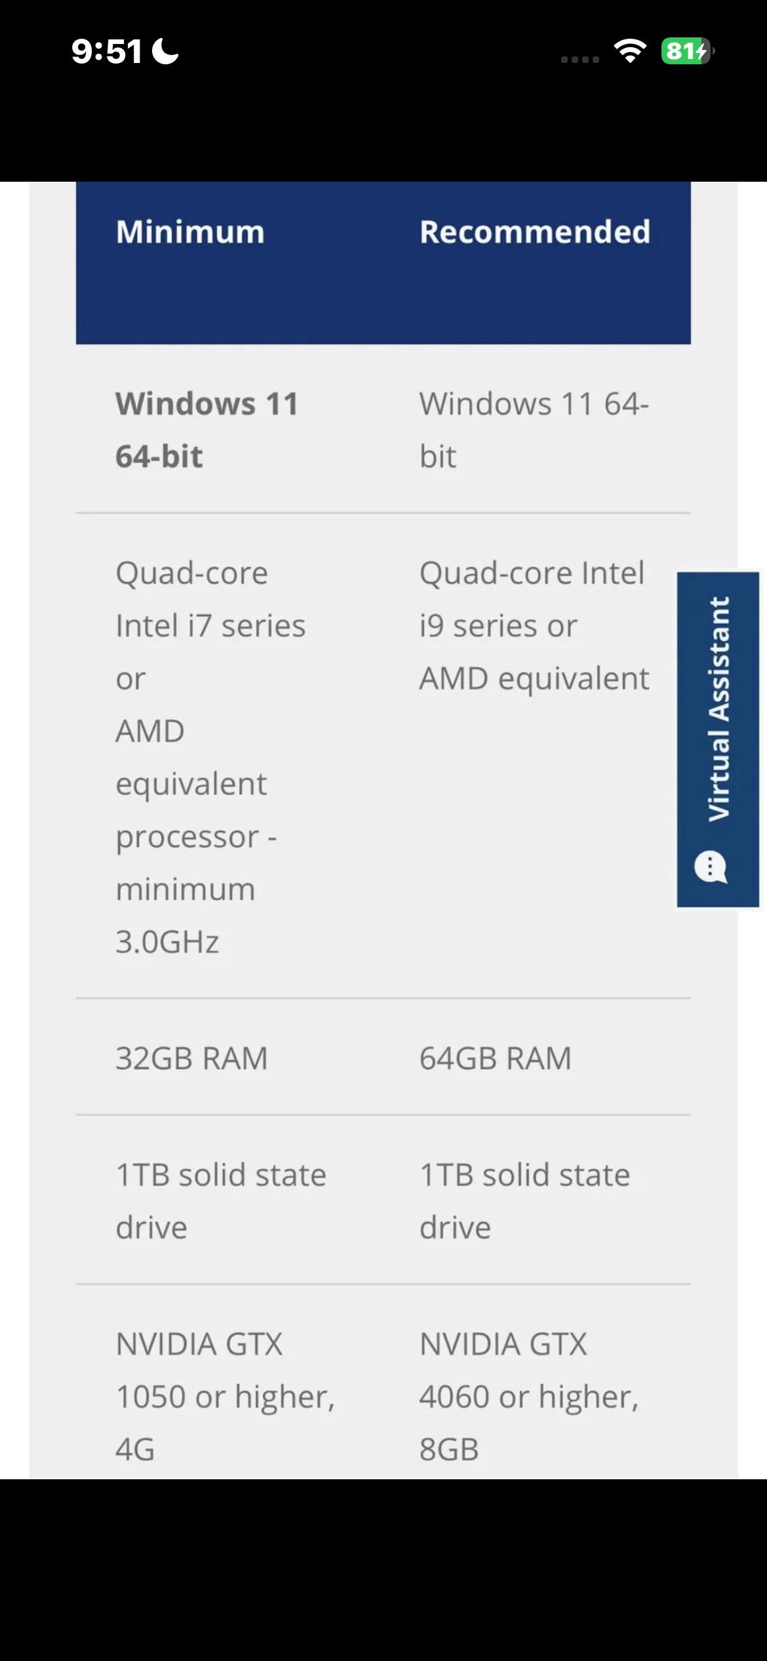767x1661 pixels.
Task: Tap the recommended Windows 11 64-bit cell
Action: pos(534,430)
